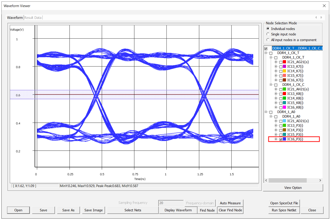The width and height of the screenshot is (331, 220).
Task: Uncheck the IC16_P3(i) node checkbox
Action: 281,139
